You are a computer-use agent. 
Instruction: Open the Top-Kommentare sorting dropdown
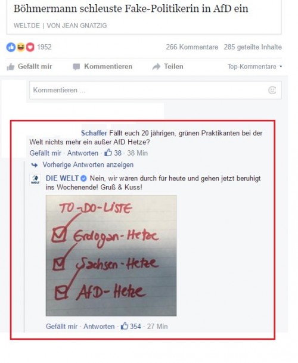(x=254, y=67)
